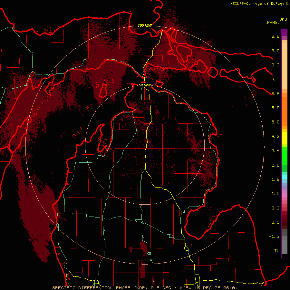Select the 7.4 legend value
The height and width of the screenshot is (290, 290).
tap(275, 79)
